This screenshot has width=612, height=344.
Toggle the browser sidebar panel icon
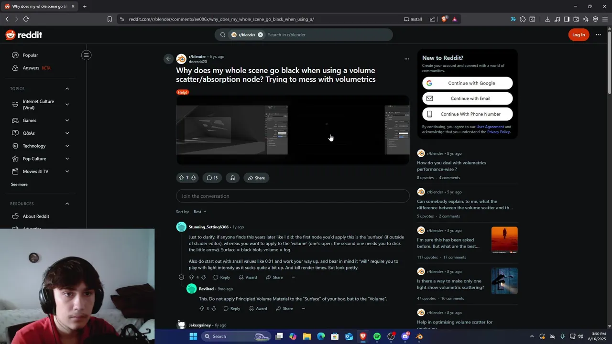click(x=567, y=19)
